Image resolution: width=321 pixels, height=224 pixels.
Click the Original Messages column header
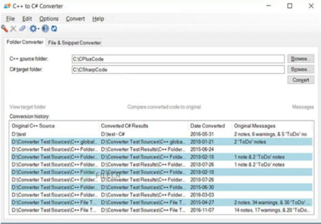272,126
